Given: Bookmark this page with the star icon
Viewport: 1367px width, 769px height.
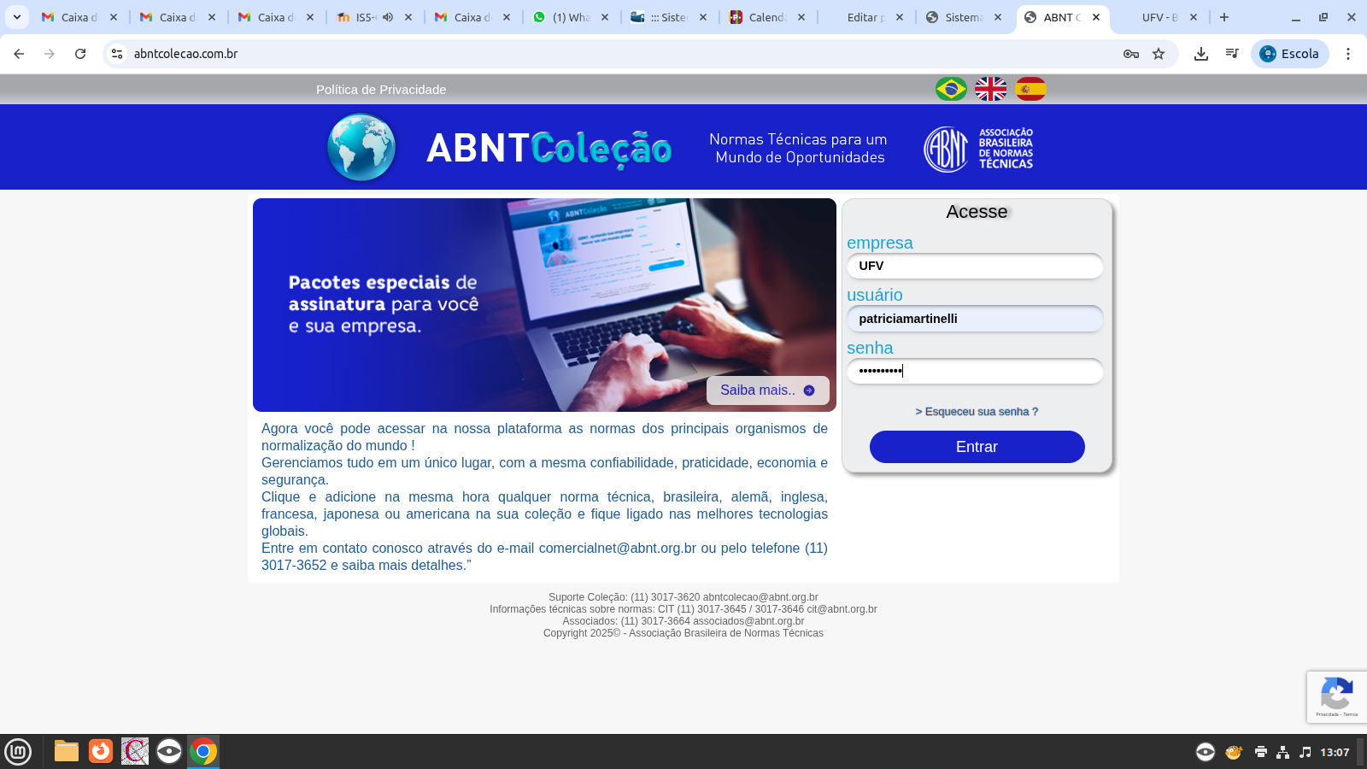Looking at the screenshot, I should tap(1159, 54).
